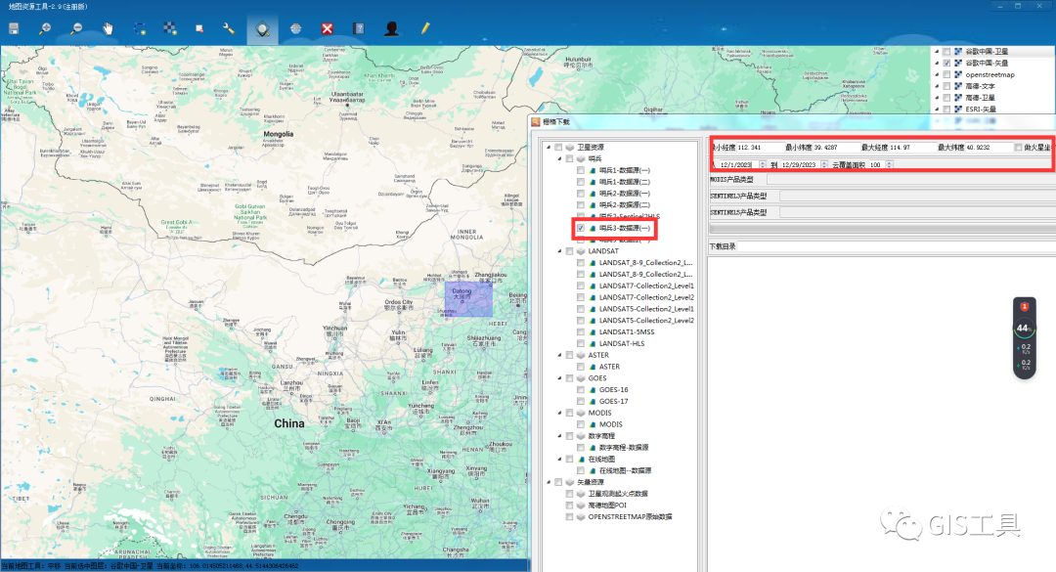Uncheck the 哨兵3-数据源(一) checkbox
The width and height of the screenshot is (1056, 572).
[x=581, y=229]
